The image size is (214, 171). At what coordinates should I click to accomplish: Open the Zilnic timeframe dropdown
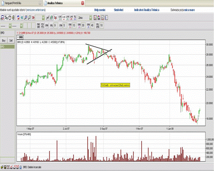91,18
